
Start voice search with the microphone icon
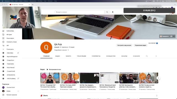click(113, 12)
